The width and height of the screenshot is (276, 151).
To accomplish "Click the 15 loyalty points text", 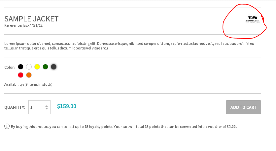I will pos(99,127).
